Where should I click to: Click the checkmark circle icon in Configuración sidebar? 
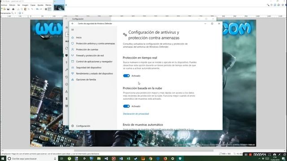pos(67,84)
